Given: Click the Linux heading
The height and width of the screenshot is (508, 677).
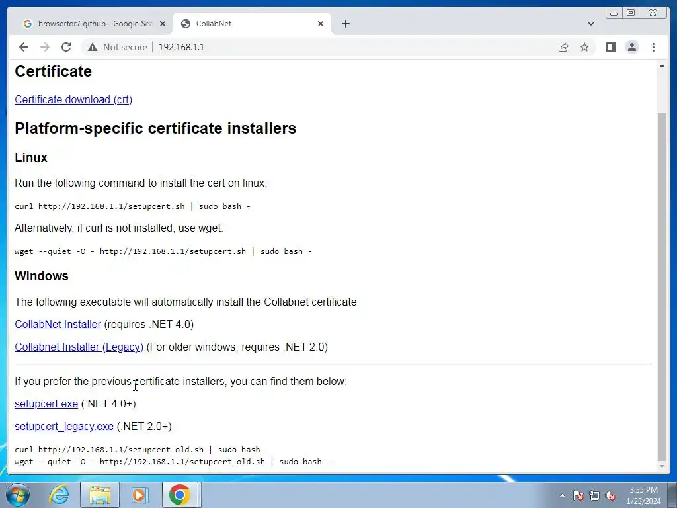Looking at the screenshot, I should (31, 157).
